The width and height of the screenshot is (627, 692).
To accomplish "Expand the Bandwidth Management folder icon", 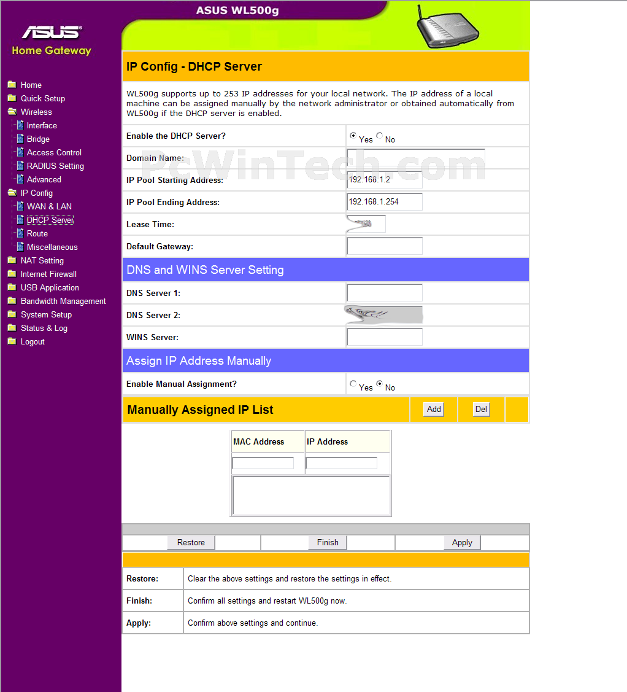I will click(x=12, y=300).
